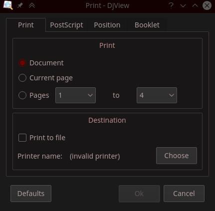Click the '(invalid printer)' text

pos(95,156)
